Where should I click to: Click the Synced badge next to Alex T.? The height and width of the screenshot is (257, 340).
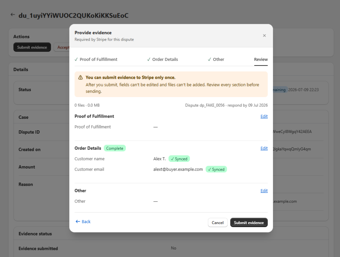(179, 159)
